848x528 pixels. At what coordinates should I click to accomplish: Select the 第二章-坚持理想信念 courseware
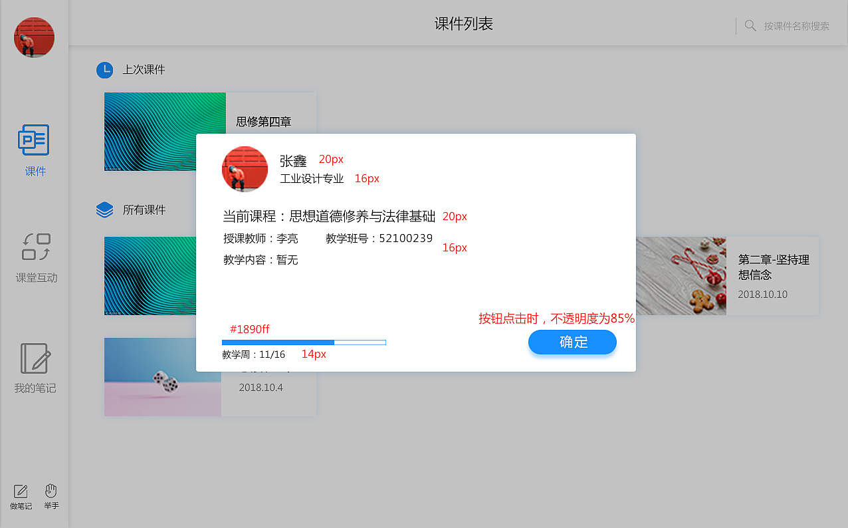click(x=773, y=267)
